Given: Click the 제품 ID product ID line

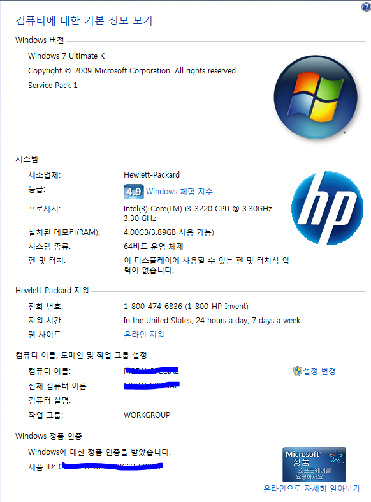Looking at the screenshot, I should pos(96,466).
